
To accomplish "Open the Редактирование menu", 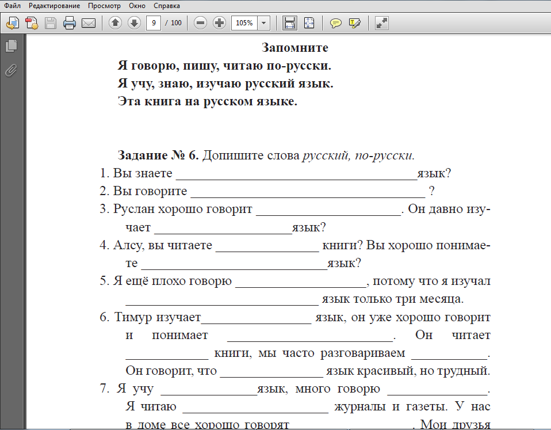I will [55, 6].
